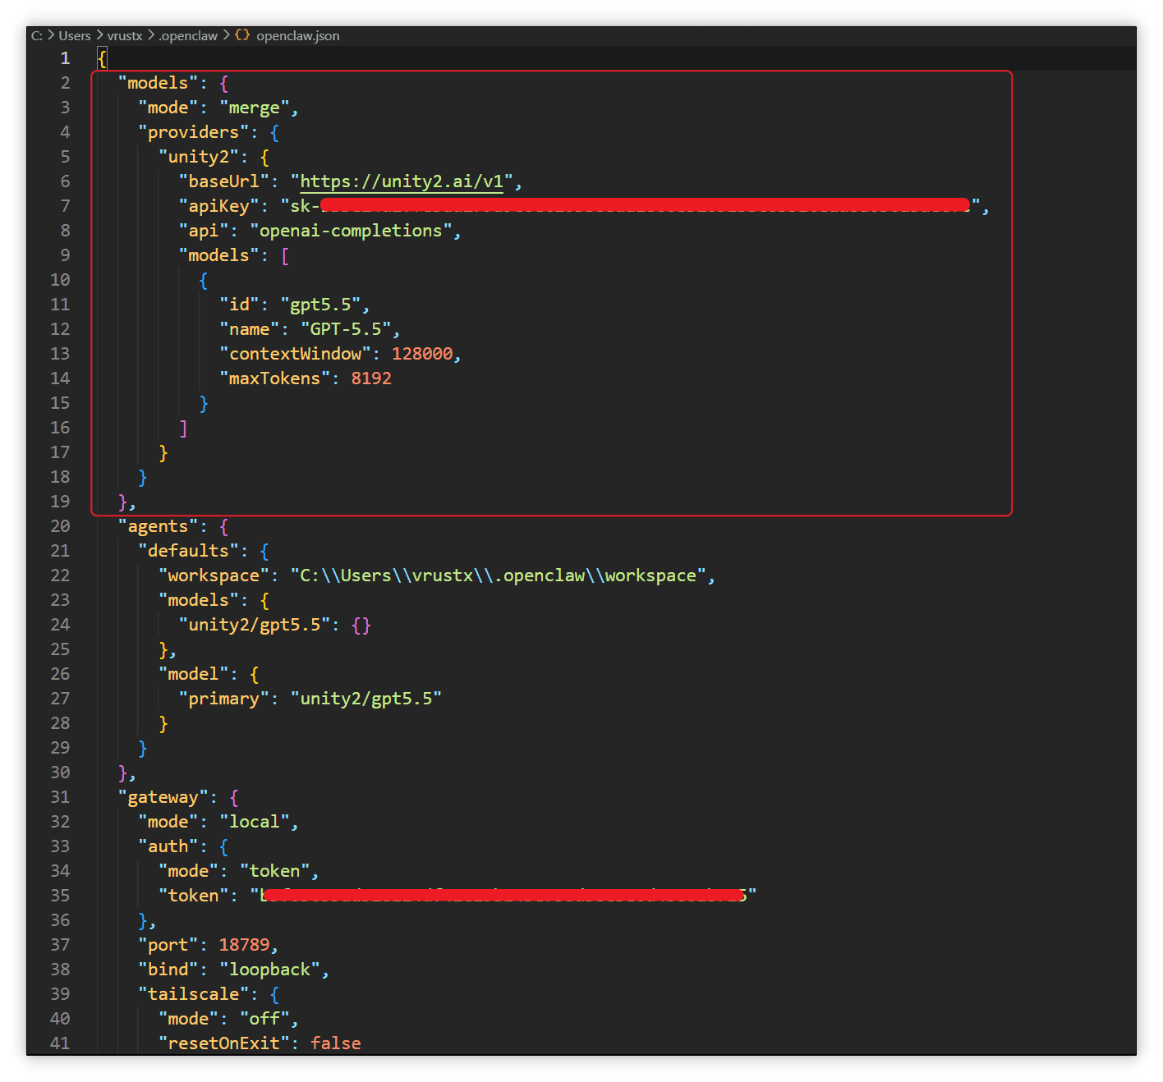
Task: Click the chevron after .openclaw breadcrumb
Action: [x=227, y=35]
